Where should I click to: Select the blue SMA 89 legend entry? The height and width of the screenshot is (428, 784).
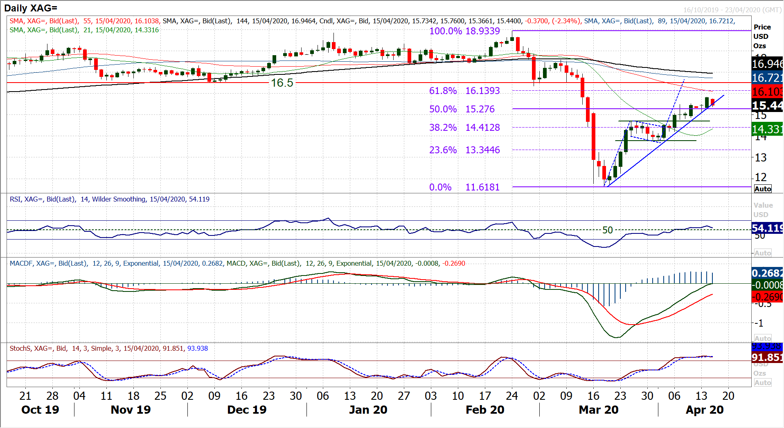point(659,21)
